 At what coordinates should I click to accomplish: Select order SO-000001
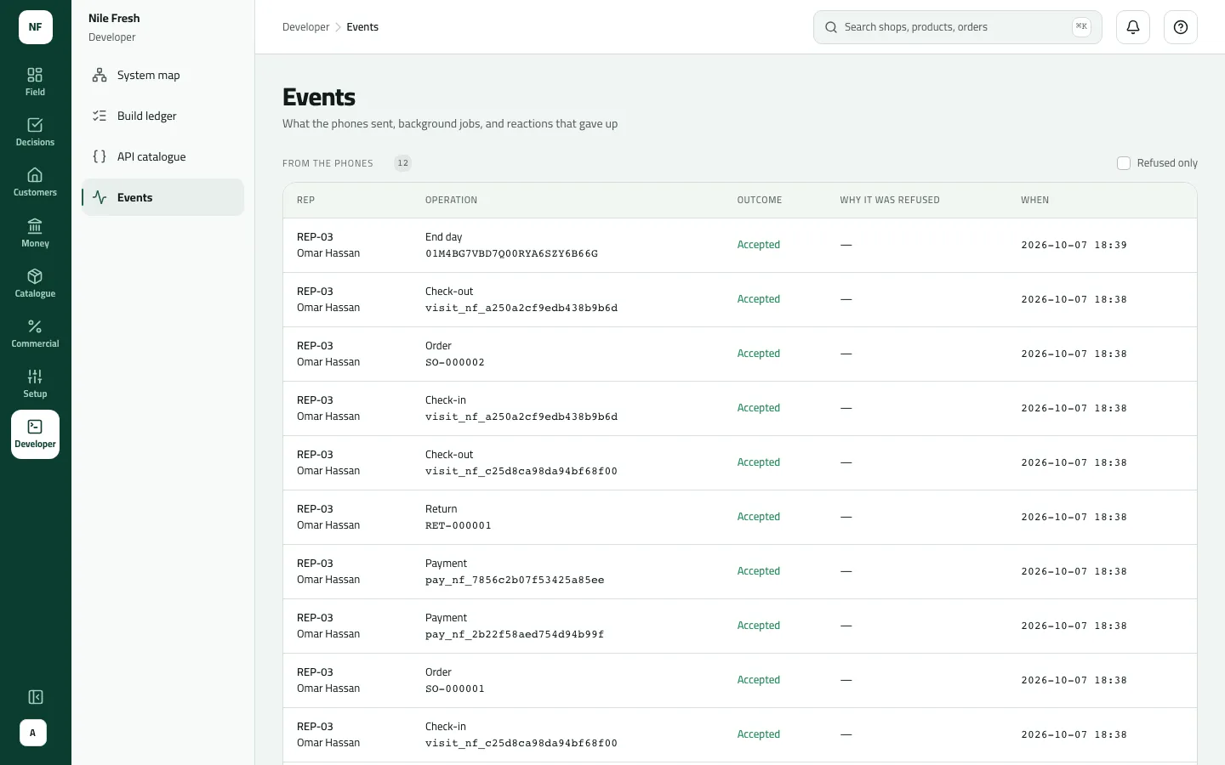tap(455, 688)
